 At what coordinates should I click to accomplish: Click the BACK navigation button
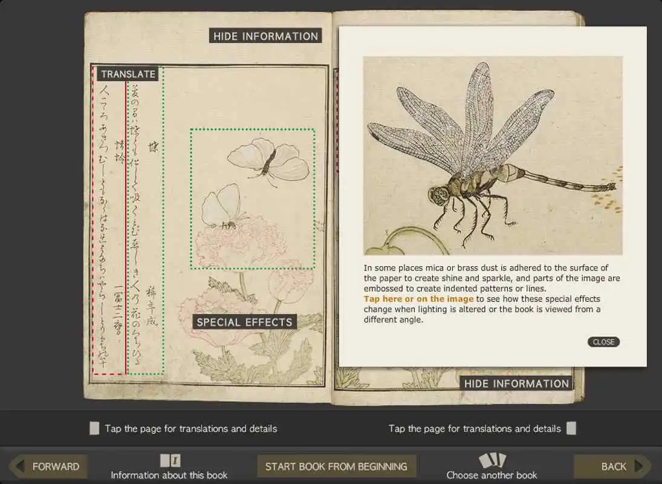(612, 466)
